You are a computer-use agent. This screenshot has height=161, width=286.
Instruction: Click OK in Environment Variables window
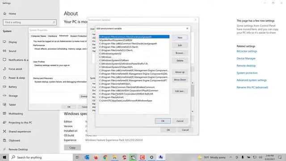pyautogui.click(x=168, y=130)
